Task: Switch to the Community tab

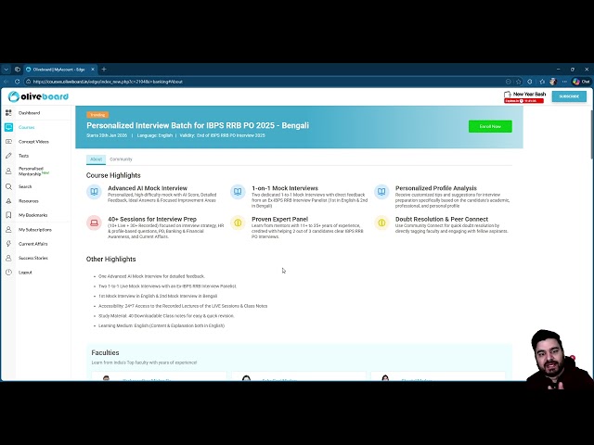Action: pos(121,159)
